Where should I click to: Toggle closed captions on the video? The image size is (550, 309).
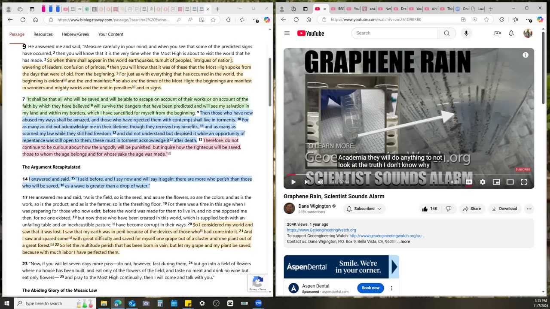coord(469,182)
